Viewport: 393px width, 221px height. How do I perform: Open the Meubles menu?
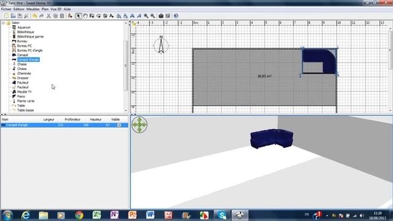tap(33, 9)
